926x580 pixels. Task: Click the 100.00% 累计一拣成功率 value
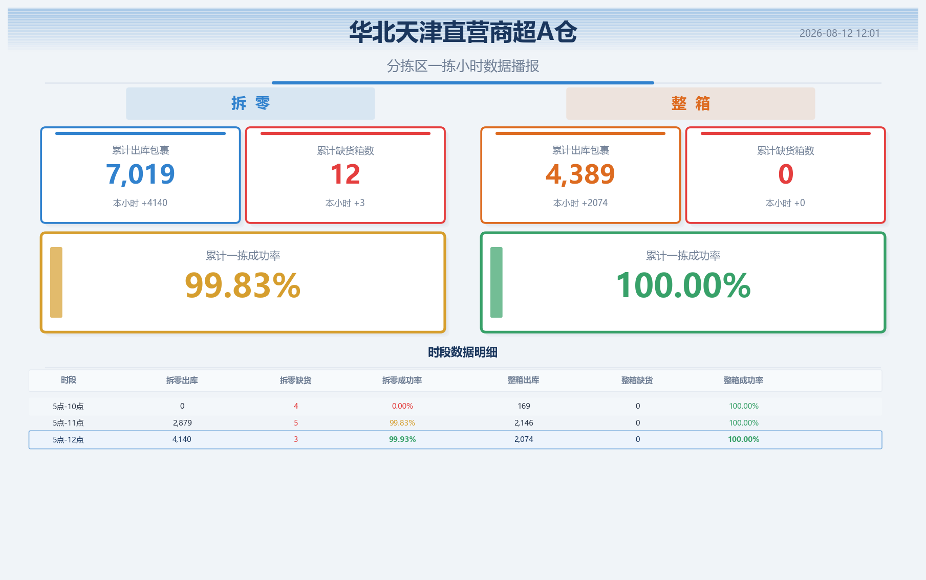(x=683, y=285)
